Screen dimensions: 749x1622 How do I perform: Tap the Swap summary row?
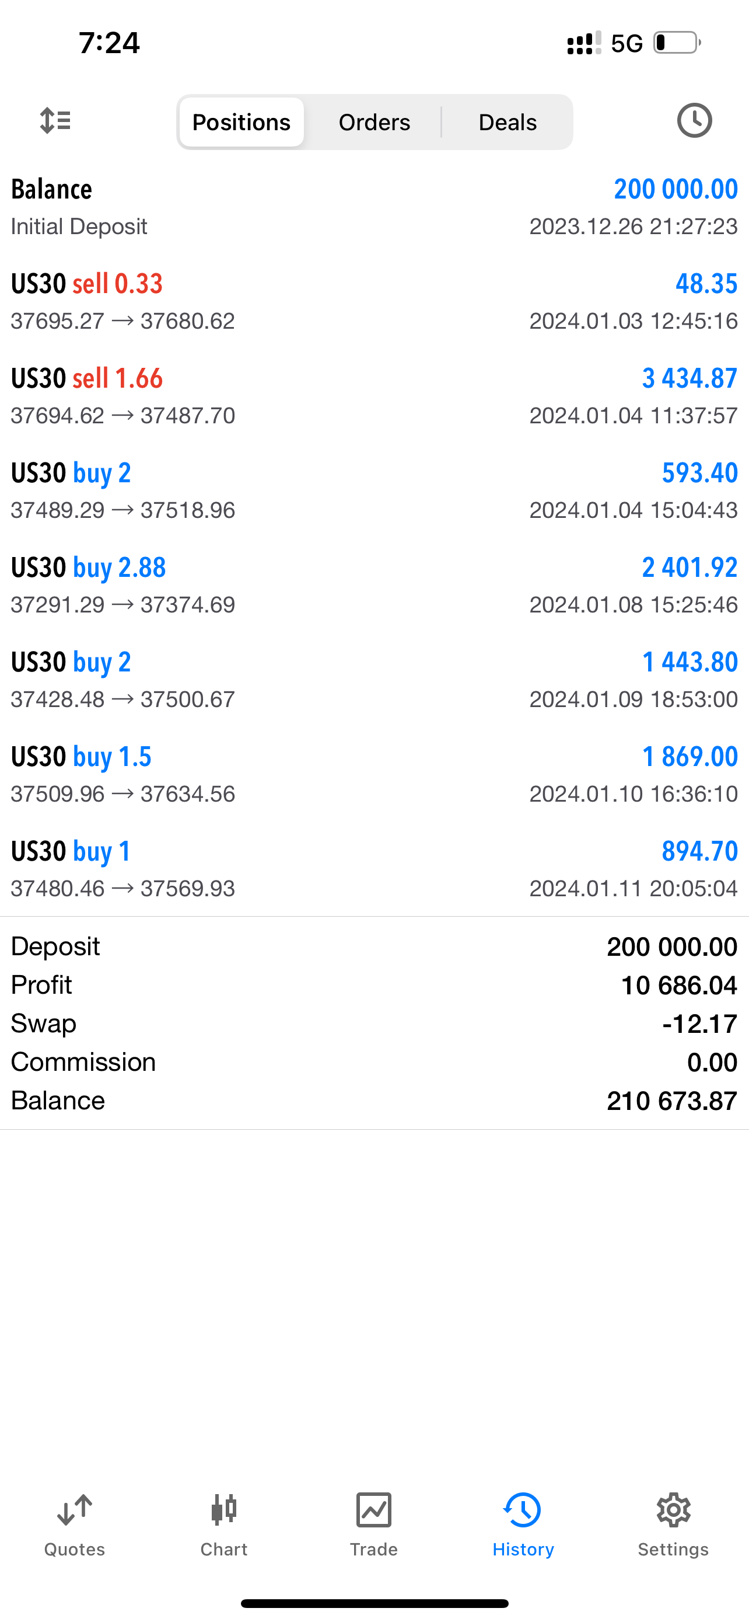pyautogui.click(x=374, y=1024)
